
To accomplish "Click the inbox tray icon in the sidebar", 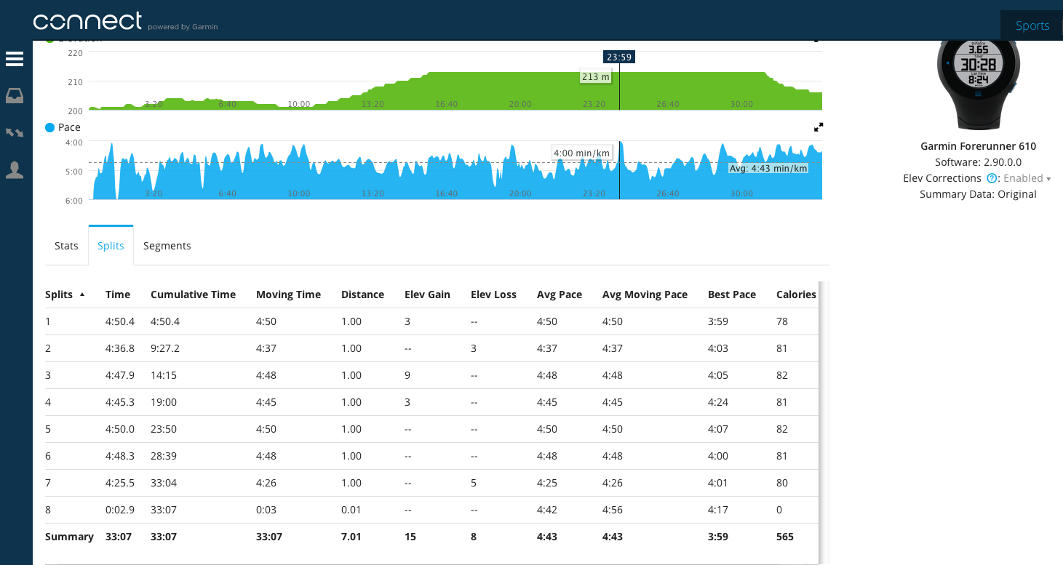I will [x=15, y=96].
